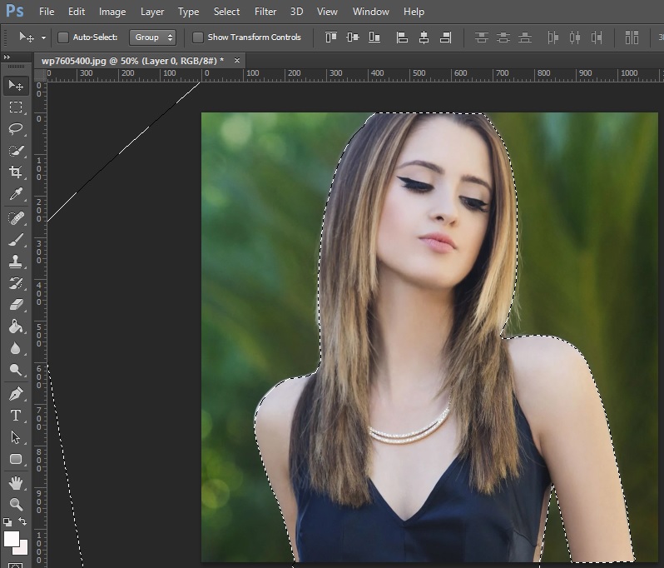Open the 3D menu
Image resolution: width=664 pixels, height=568 pixels.
(296, 12)
